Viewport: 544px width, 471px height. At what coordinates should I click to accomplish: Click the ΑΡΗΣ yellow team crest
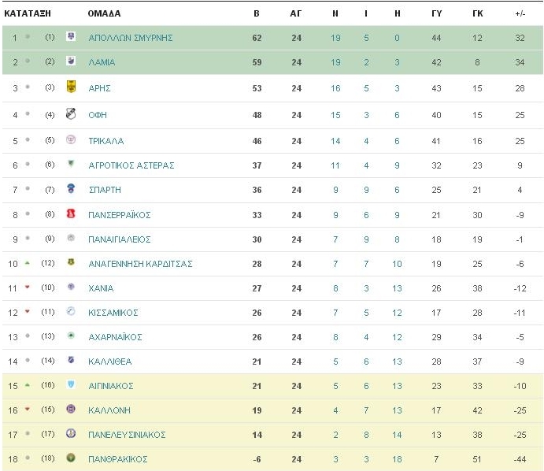tap(71, 87)
